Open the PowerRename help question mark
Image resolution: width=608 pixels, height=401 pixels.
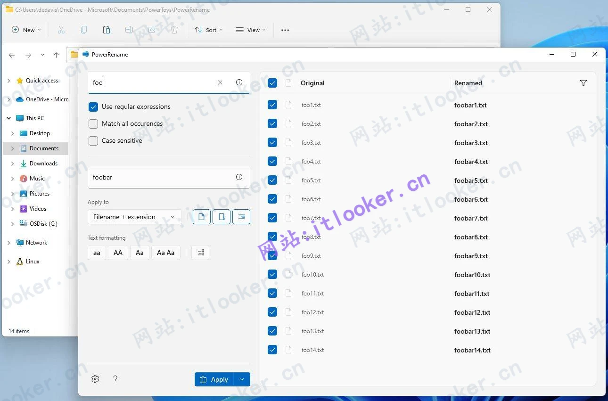pos(115,379)
